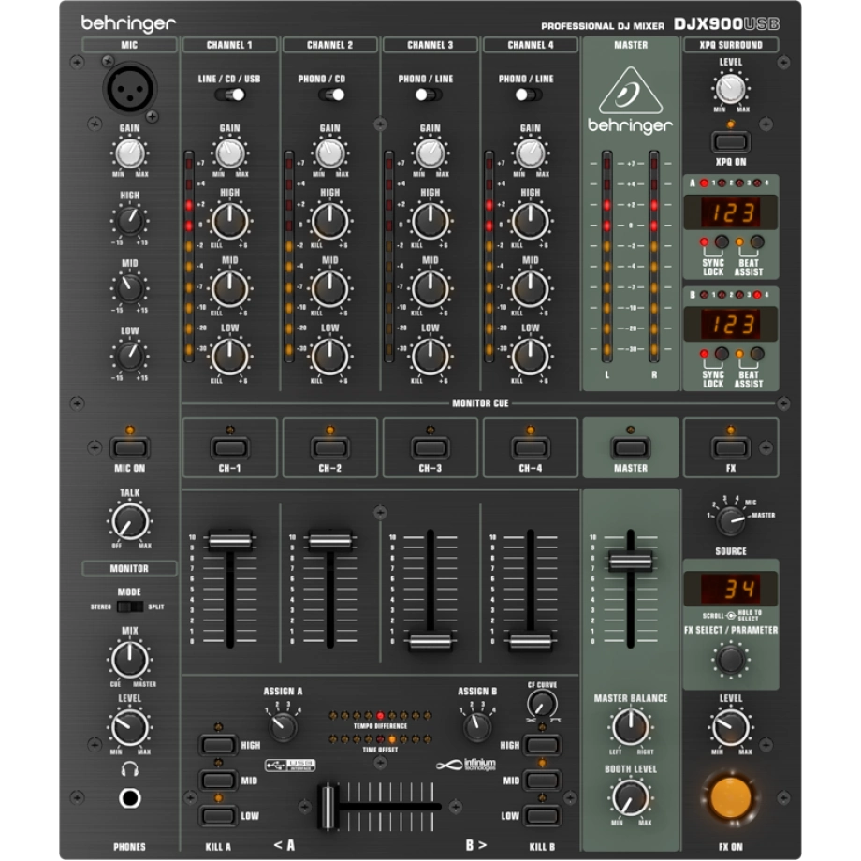Viewport: 861px width, 861px height.
Task: Click the ASSIGN A selector knob
Action: click(283, 726)
